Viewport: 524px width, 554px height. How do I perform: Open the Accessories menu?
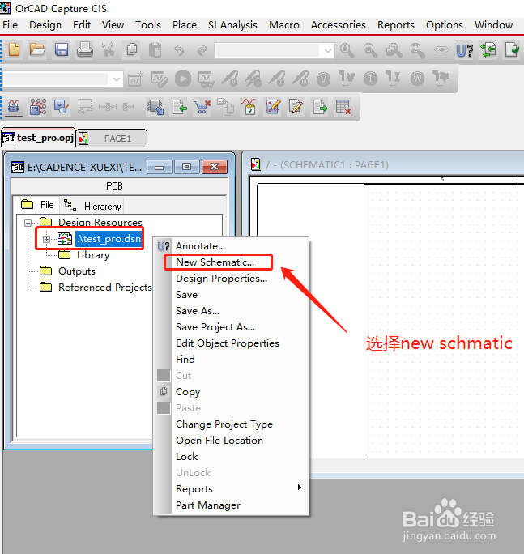(x=339, y=25)
